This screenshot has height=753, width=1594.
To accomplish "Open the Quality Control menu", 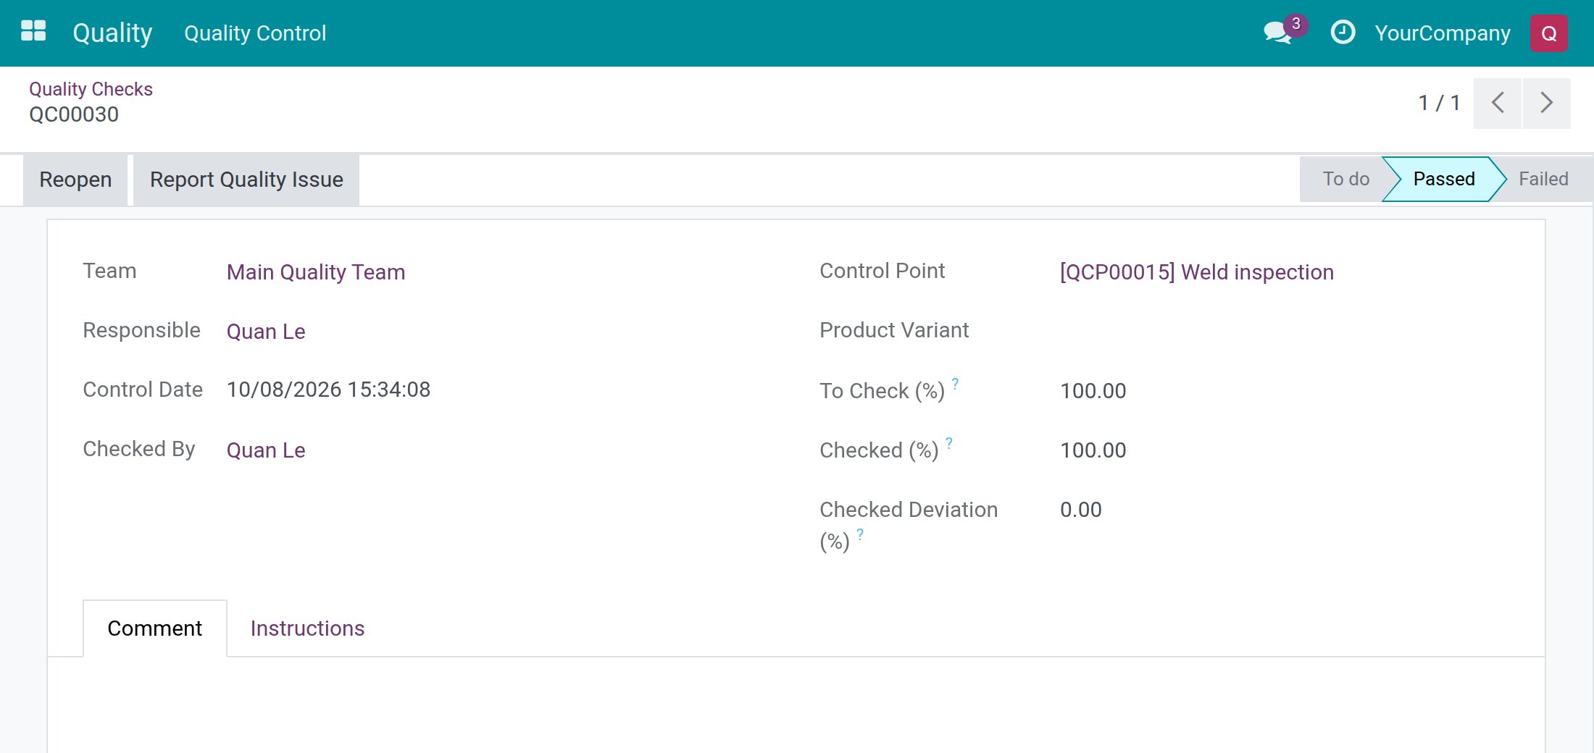I will tap(255, 33).
